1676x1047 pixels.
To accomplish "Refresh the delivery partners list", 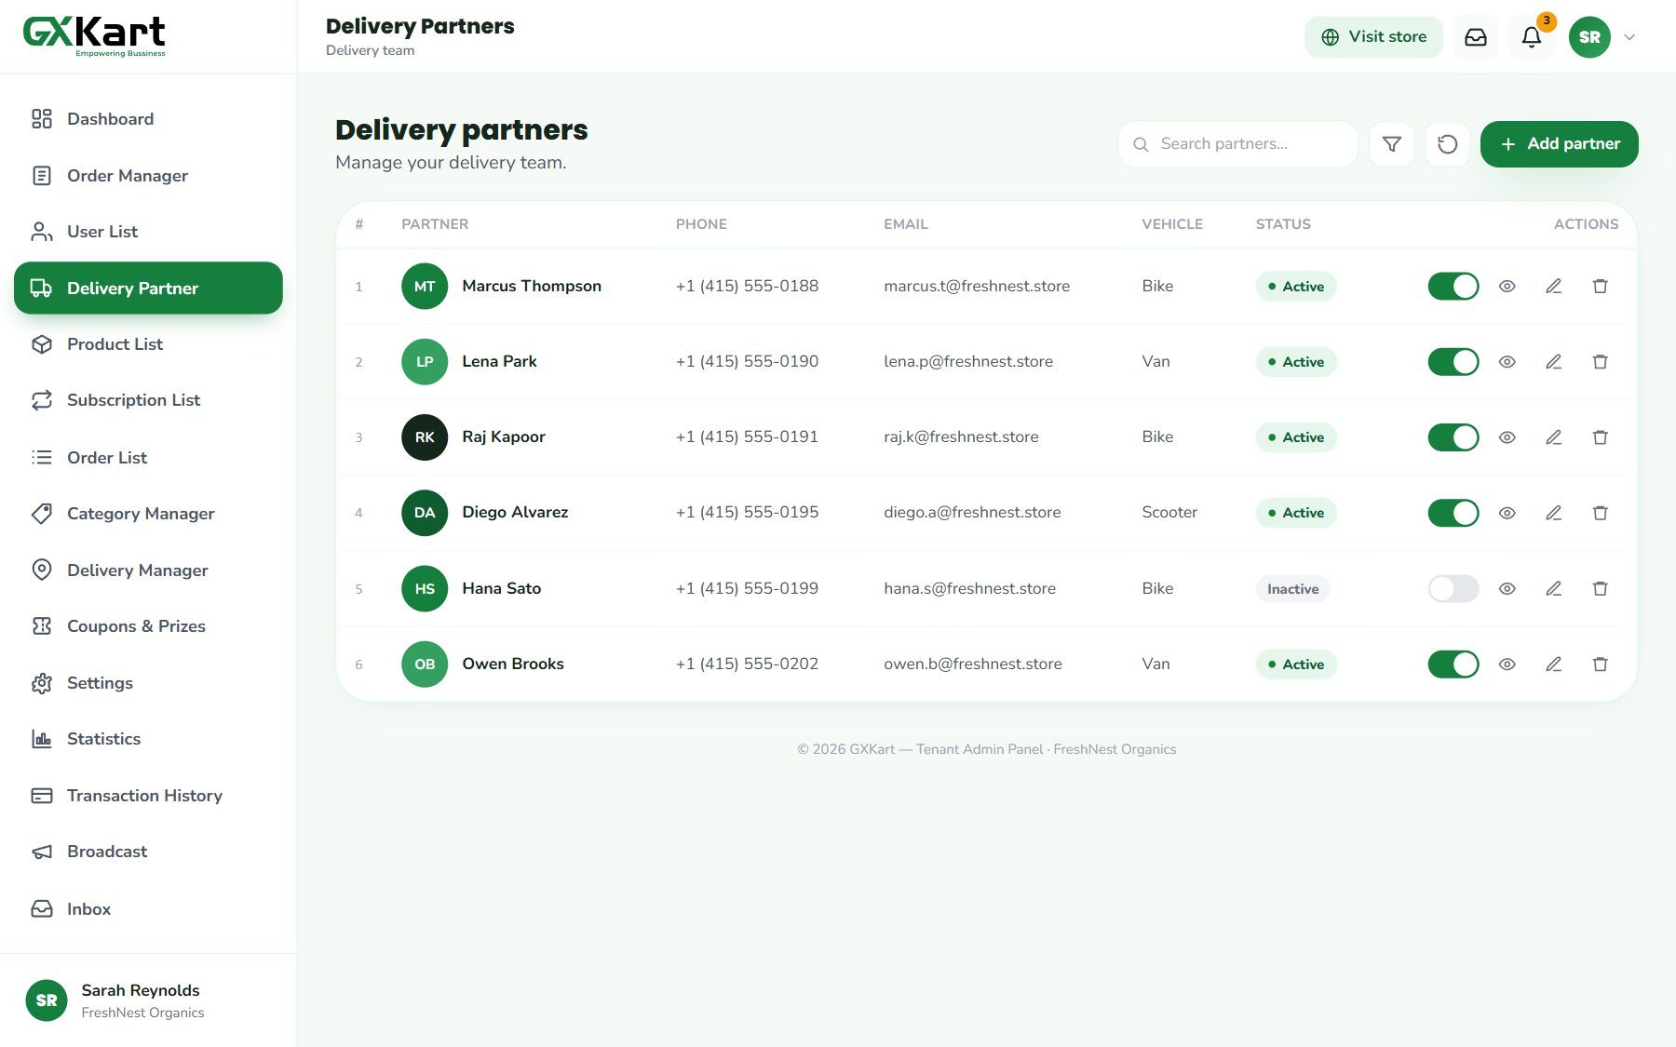I will click(1448, 144).
